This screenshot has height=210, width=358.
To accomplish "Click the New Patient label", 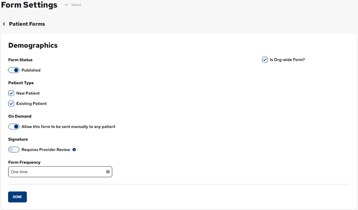I will click(x=28, y=93).
